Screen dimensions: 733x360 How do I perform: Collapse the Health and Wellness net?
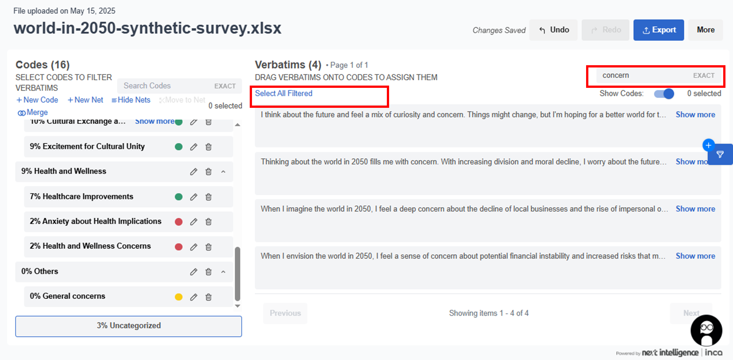(223, 172)
